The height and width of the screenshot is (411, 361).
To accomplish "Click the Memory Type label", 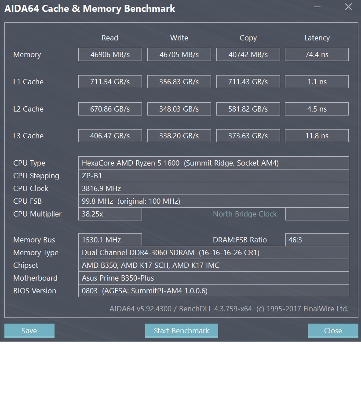I will pos(36,253).
